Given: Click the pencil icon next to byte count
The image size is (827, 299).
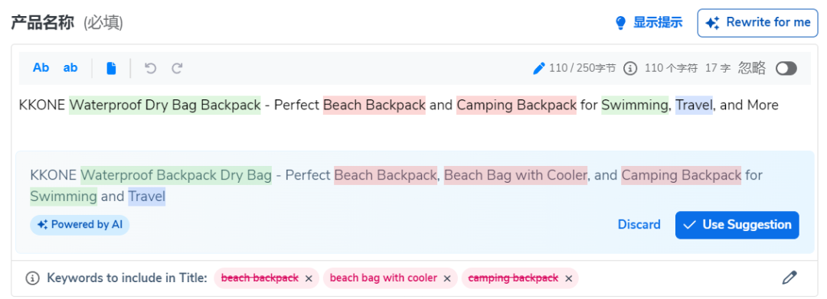Looking at the screenshot, I should coord(539,68).
